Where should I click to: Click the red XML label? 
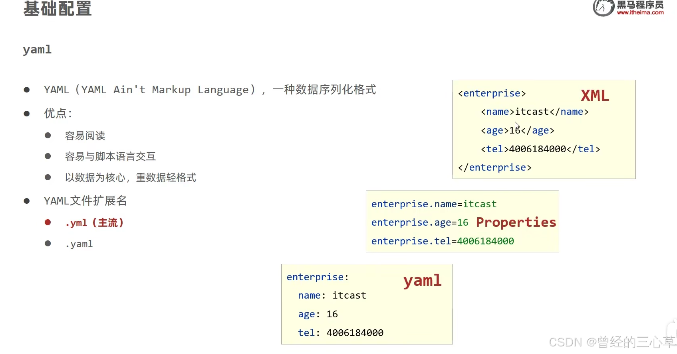[595, 96]
